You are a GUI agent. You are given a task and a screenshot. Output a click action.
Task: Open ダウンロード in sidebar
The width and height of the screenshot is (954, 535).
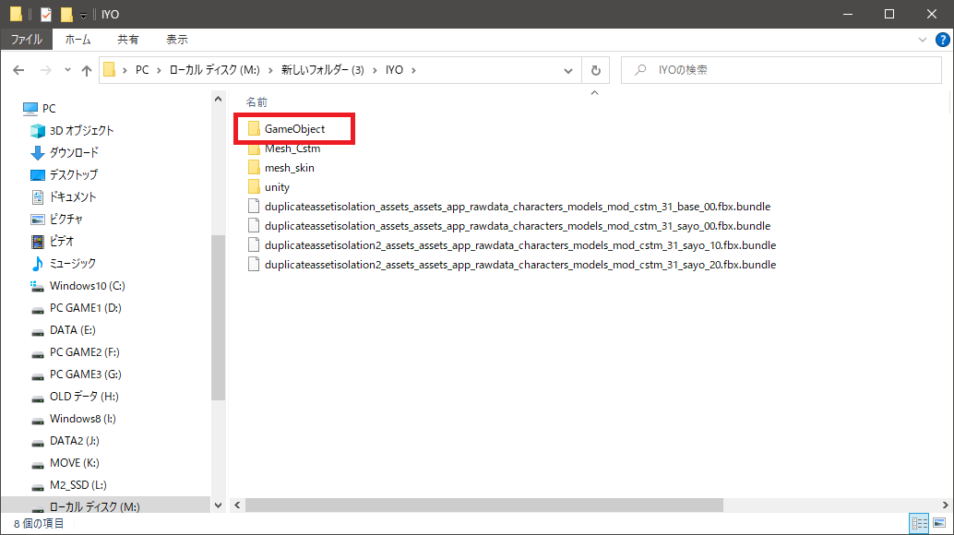(65, 152)
